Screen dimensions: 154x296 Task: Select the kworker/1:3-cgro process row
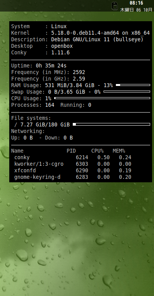[73, 164]
